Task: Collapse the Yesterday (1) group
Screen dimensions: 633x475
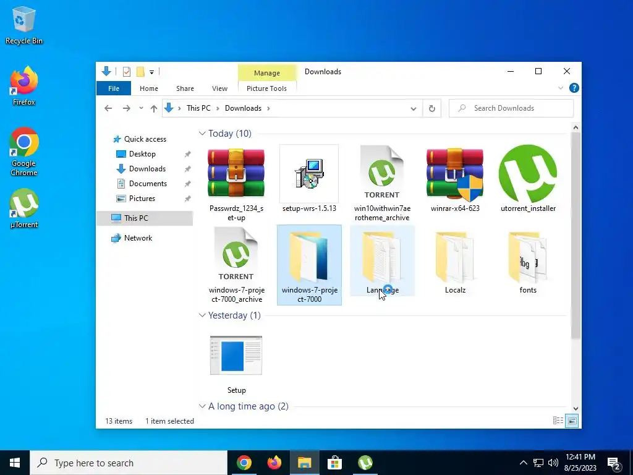Action: pos(202,315)
